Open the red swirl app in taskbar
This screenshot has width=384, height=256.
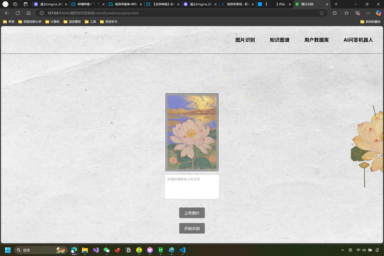(117, 250)
